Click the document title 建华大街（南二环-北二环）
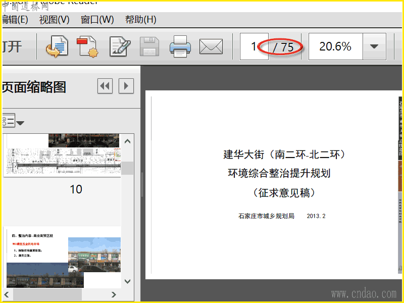 (284, 155)
